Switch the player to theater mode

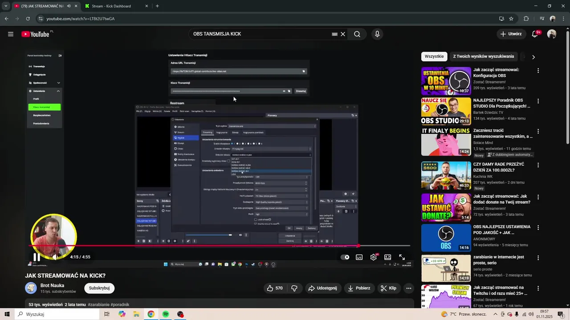pos(388,257)
